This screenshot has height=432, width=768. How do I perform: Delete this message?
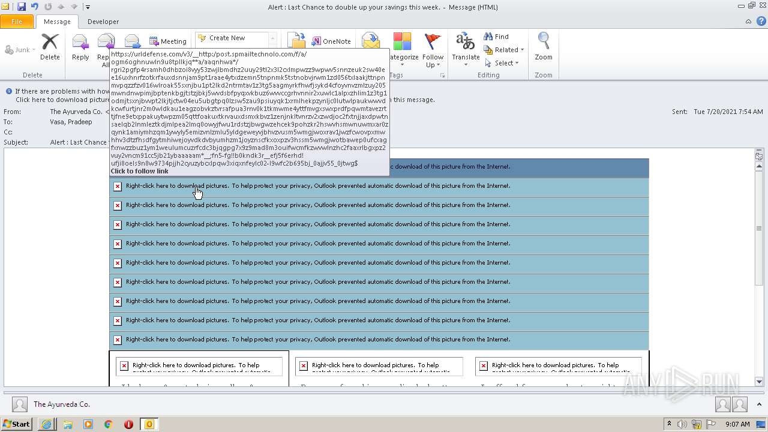[50, 46]
